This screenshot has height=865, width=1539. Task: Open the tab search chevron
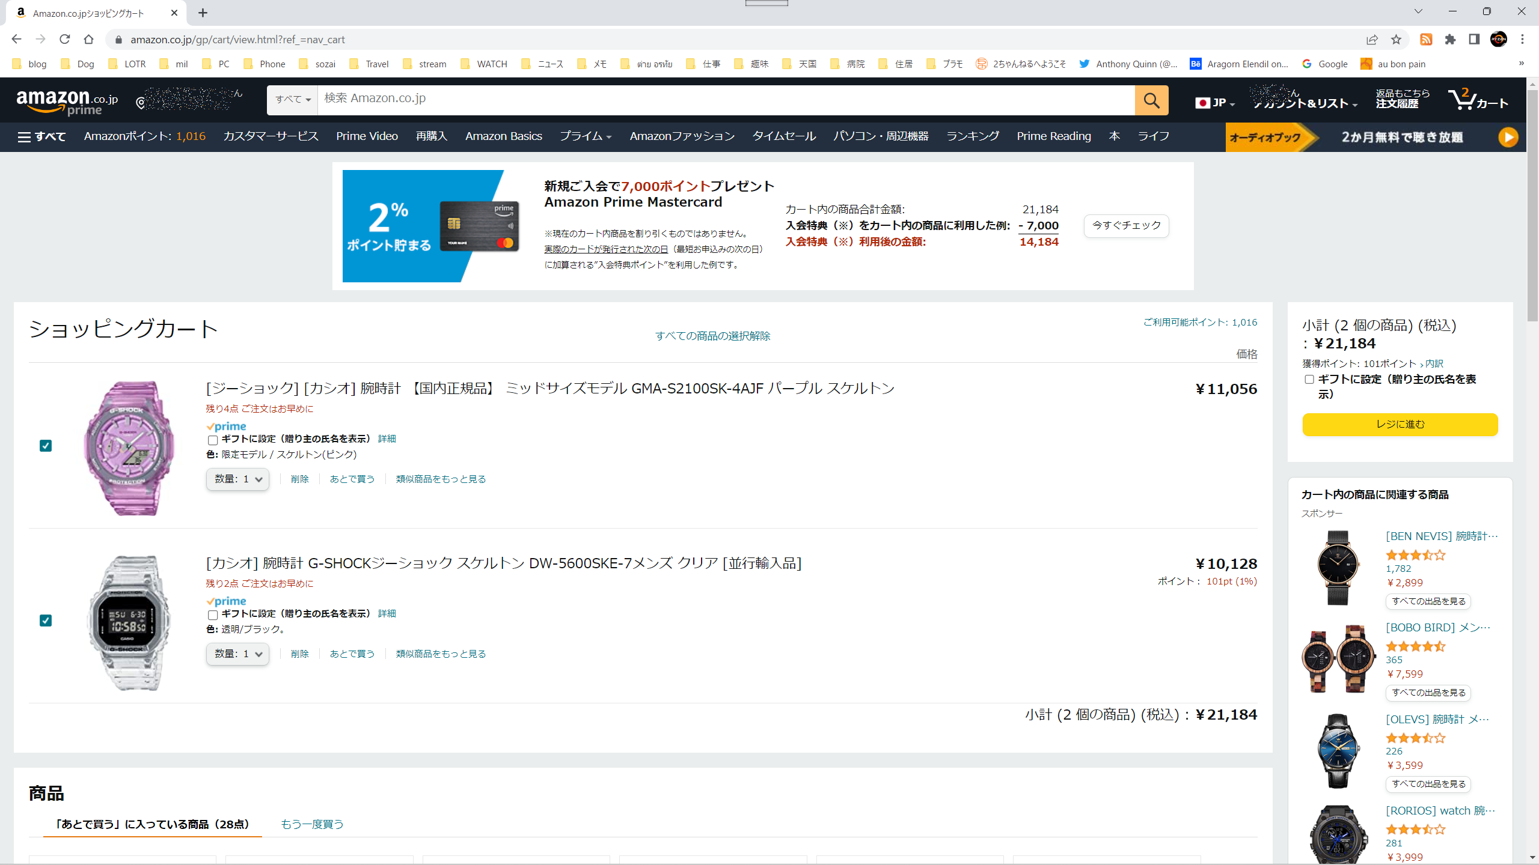click(x=1418, y=11)
